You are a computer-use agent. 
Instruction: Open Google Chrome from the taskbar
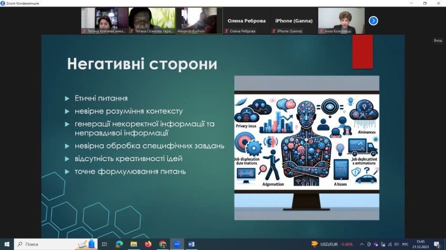[162, 244]
